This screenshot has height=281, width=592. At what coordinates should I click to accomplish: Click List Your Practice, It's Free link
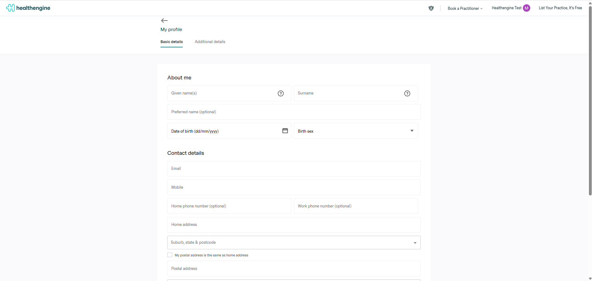(x=560, y=8)
